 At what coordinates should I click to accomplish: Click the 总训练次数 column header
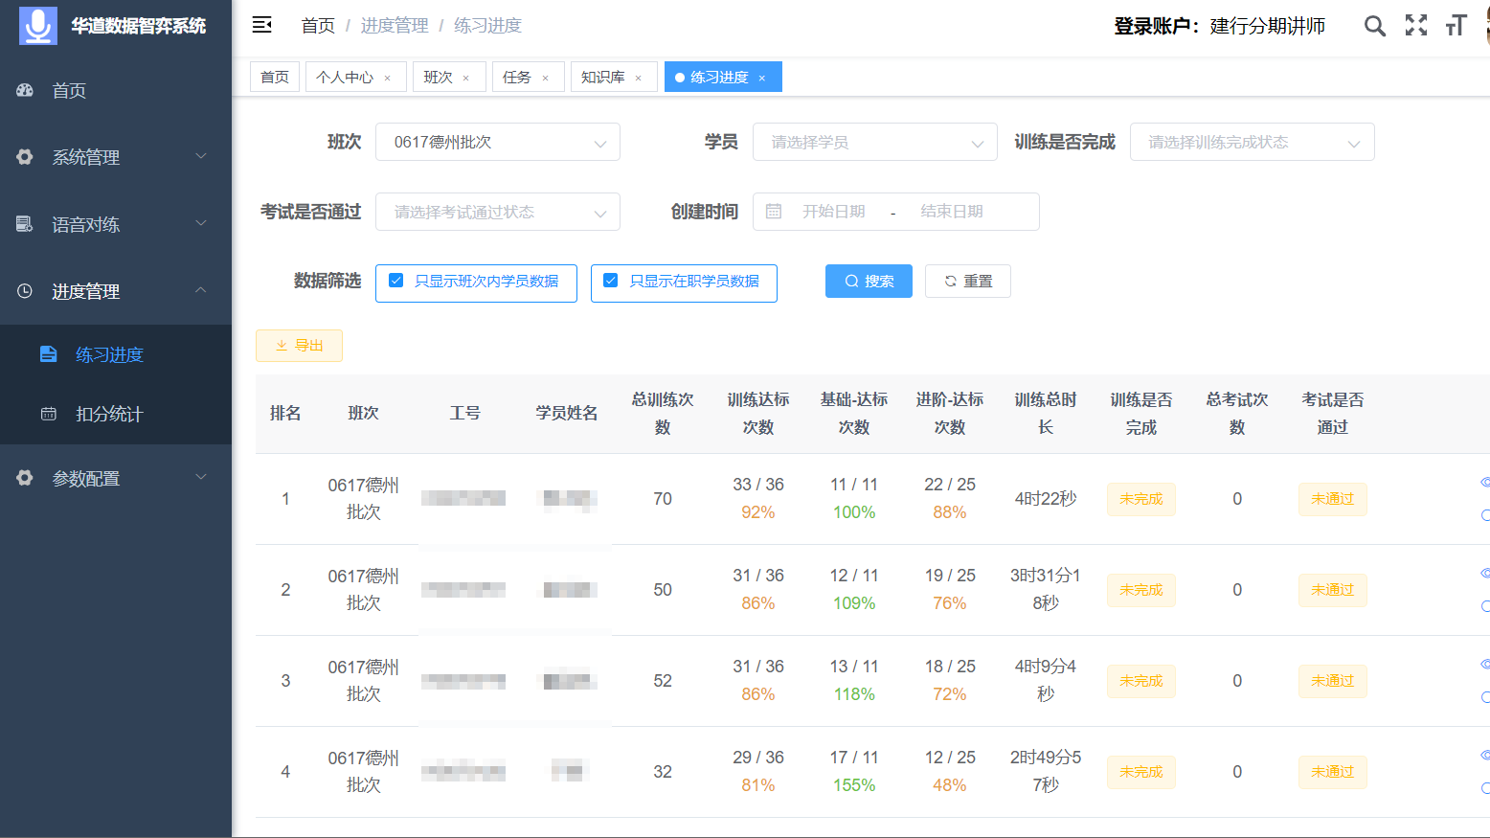pos(663,414)
